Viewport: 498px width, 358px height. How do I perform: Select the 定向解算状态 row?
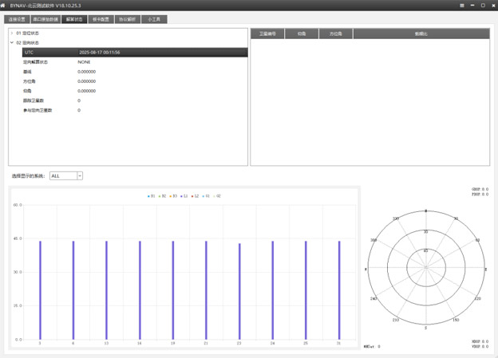(x=36, y=62)
